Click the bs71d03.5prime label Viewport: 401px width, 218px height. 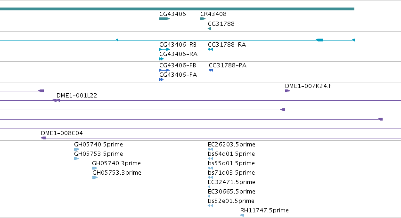[231, 173]
